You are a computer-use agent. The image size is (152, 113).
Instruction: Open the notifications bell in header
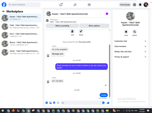(140, 5)
